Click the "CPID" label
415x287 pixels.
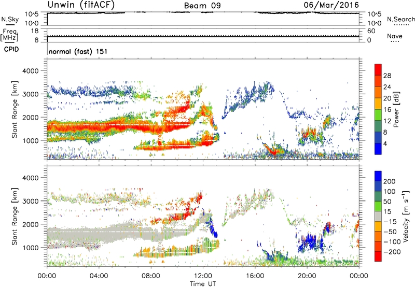pyautogui.click(x=11, y=49)
